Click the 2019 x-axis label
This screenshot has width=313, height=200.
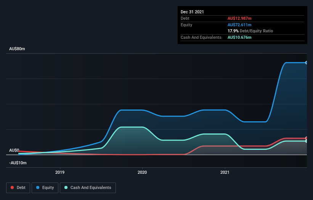click(60, 172)
